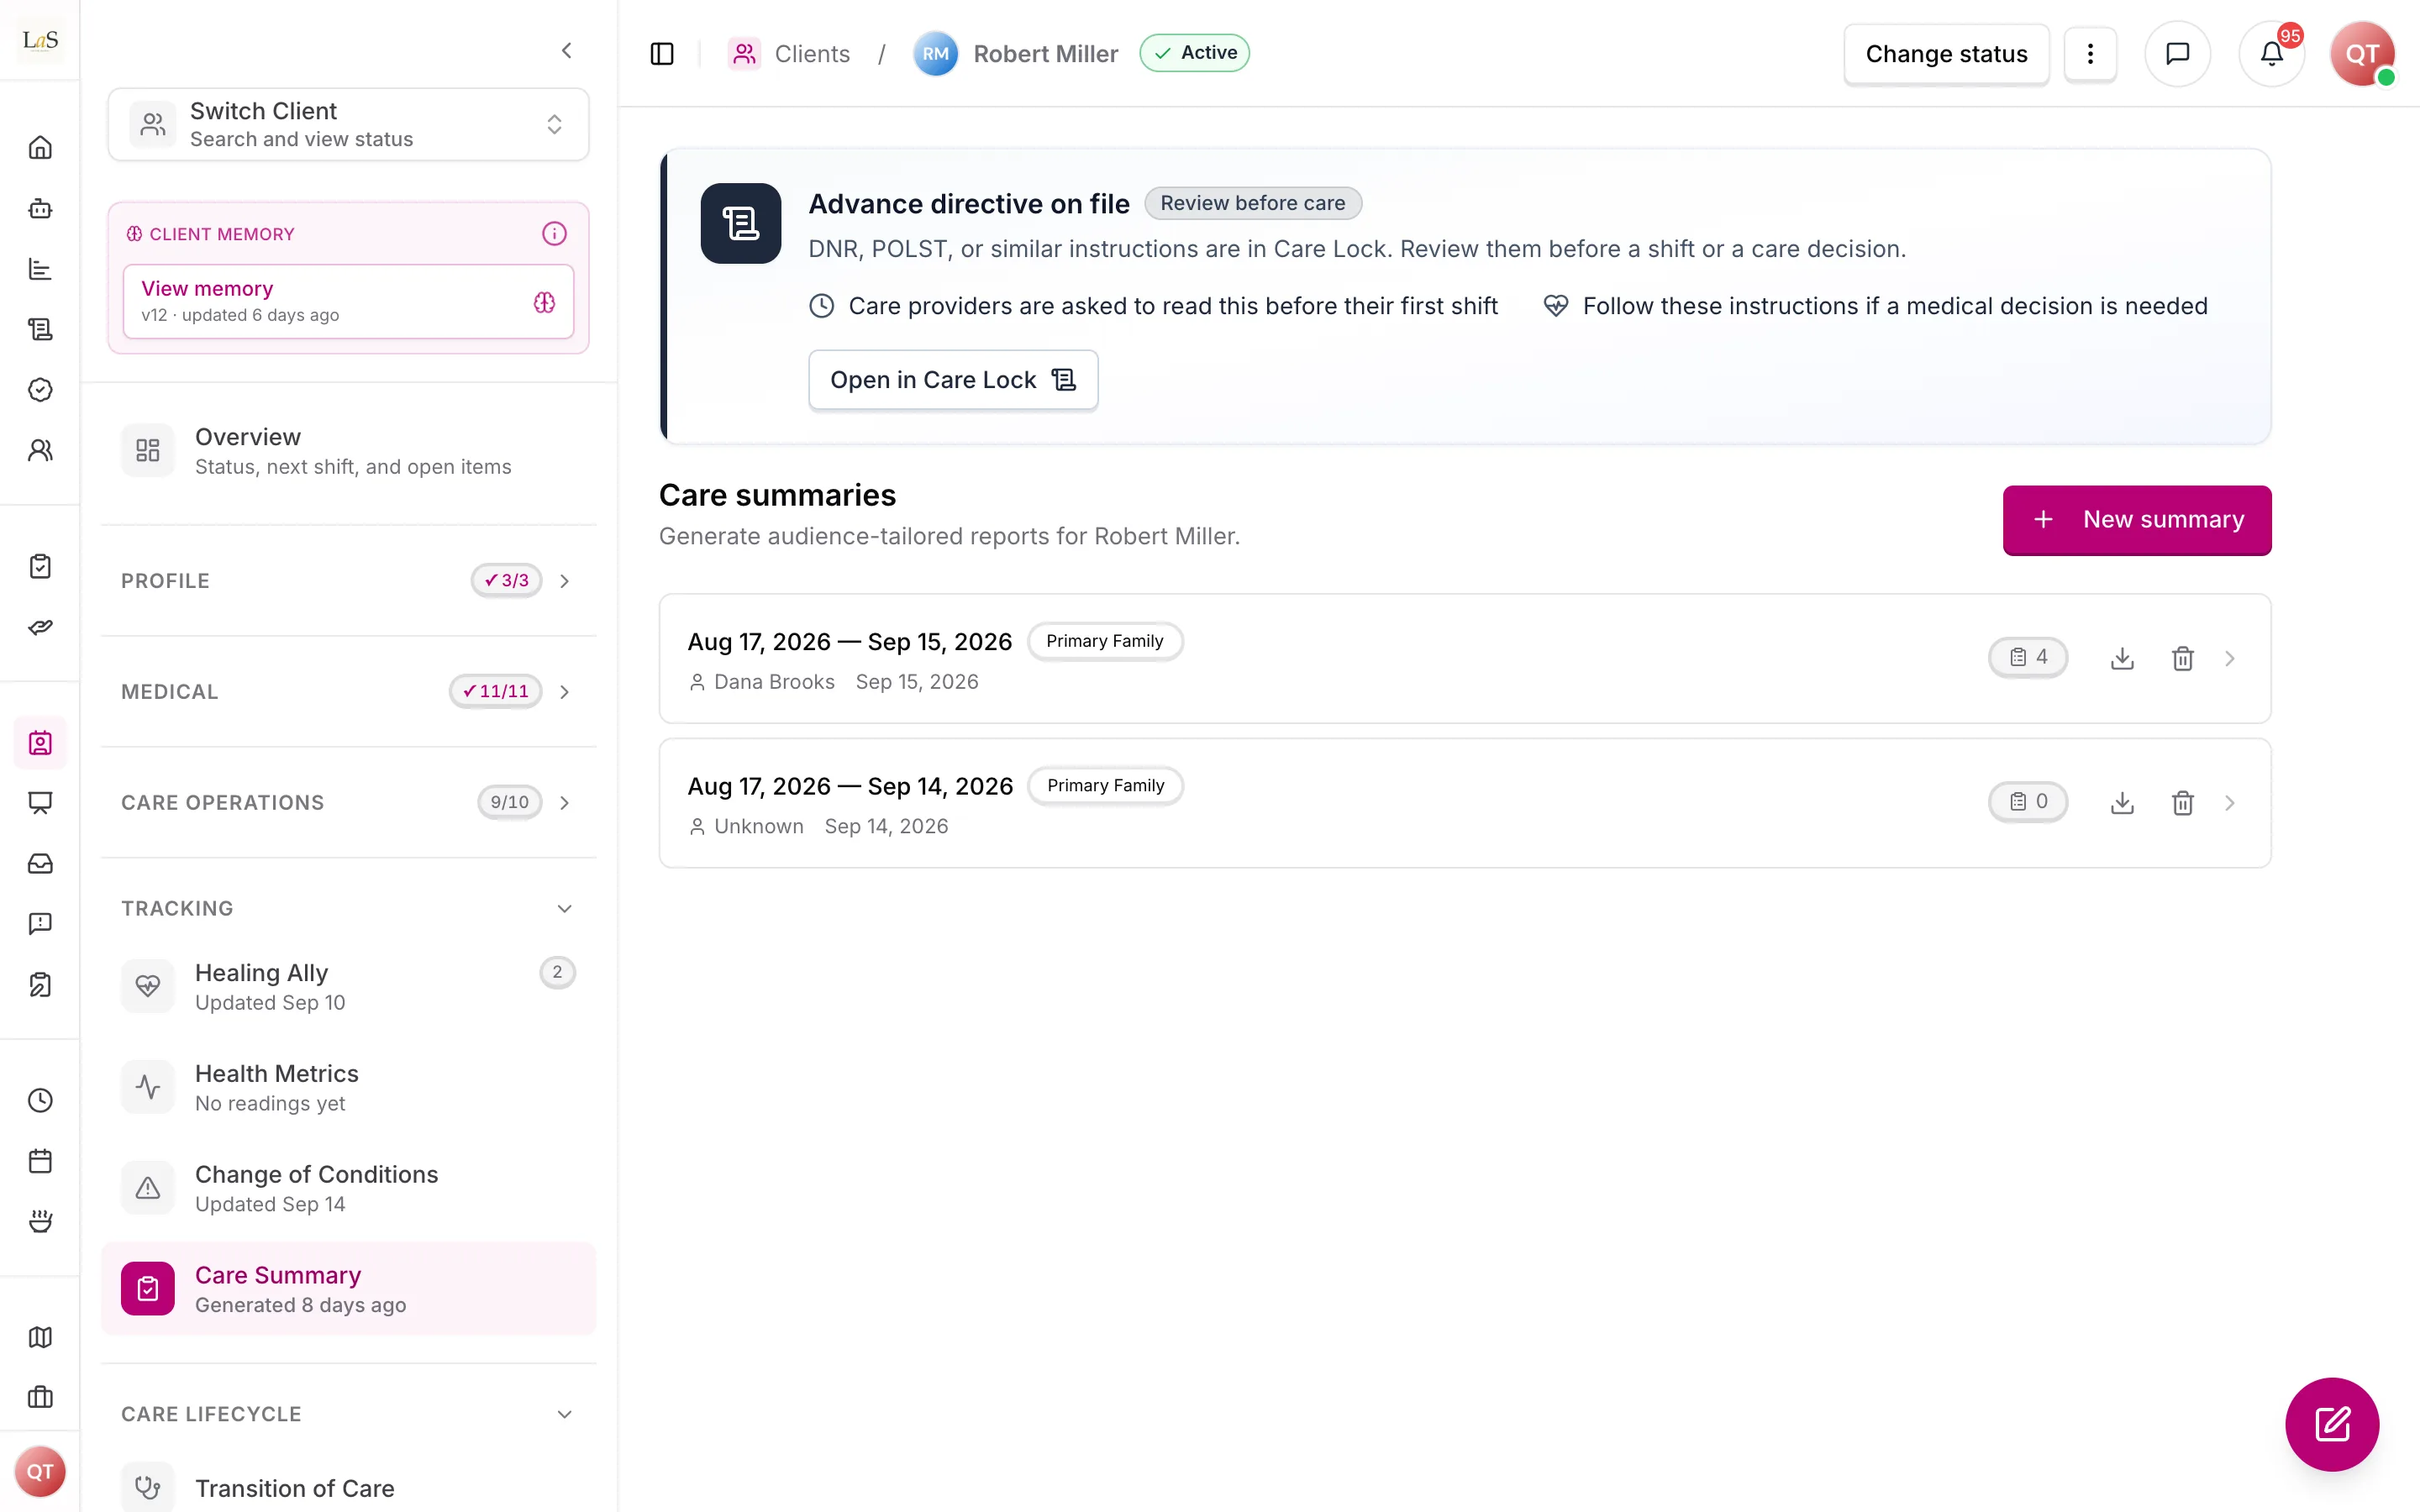Open the Switch Client selector

[348, 124]
